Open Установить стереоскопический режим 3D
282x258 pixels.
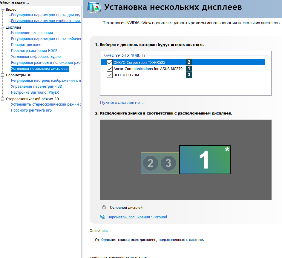(46, 104)
